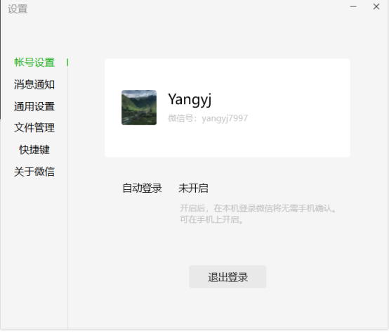This screenshot has height=332, width=389.
Task: Click the 可在手机上开启 hint line
Action: (x=211, y=219)
